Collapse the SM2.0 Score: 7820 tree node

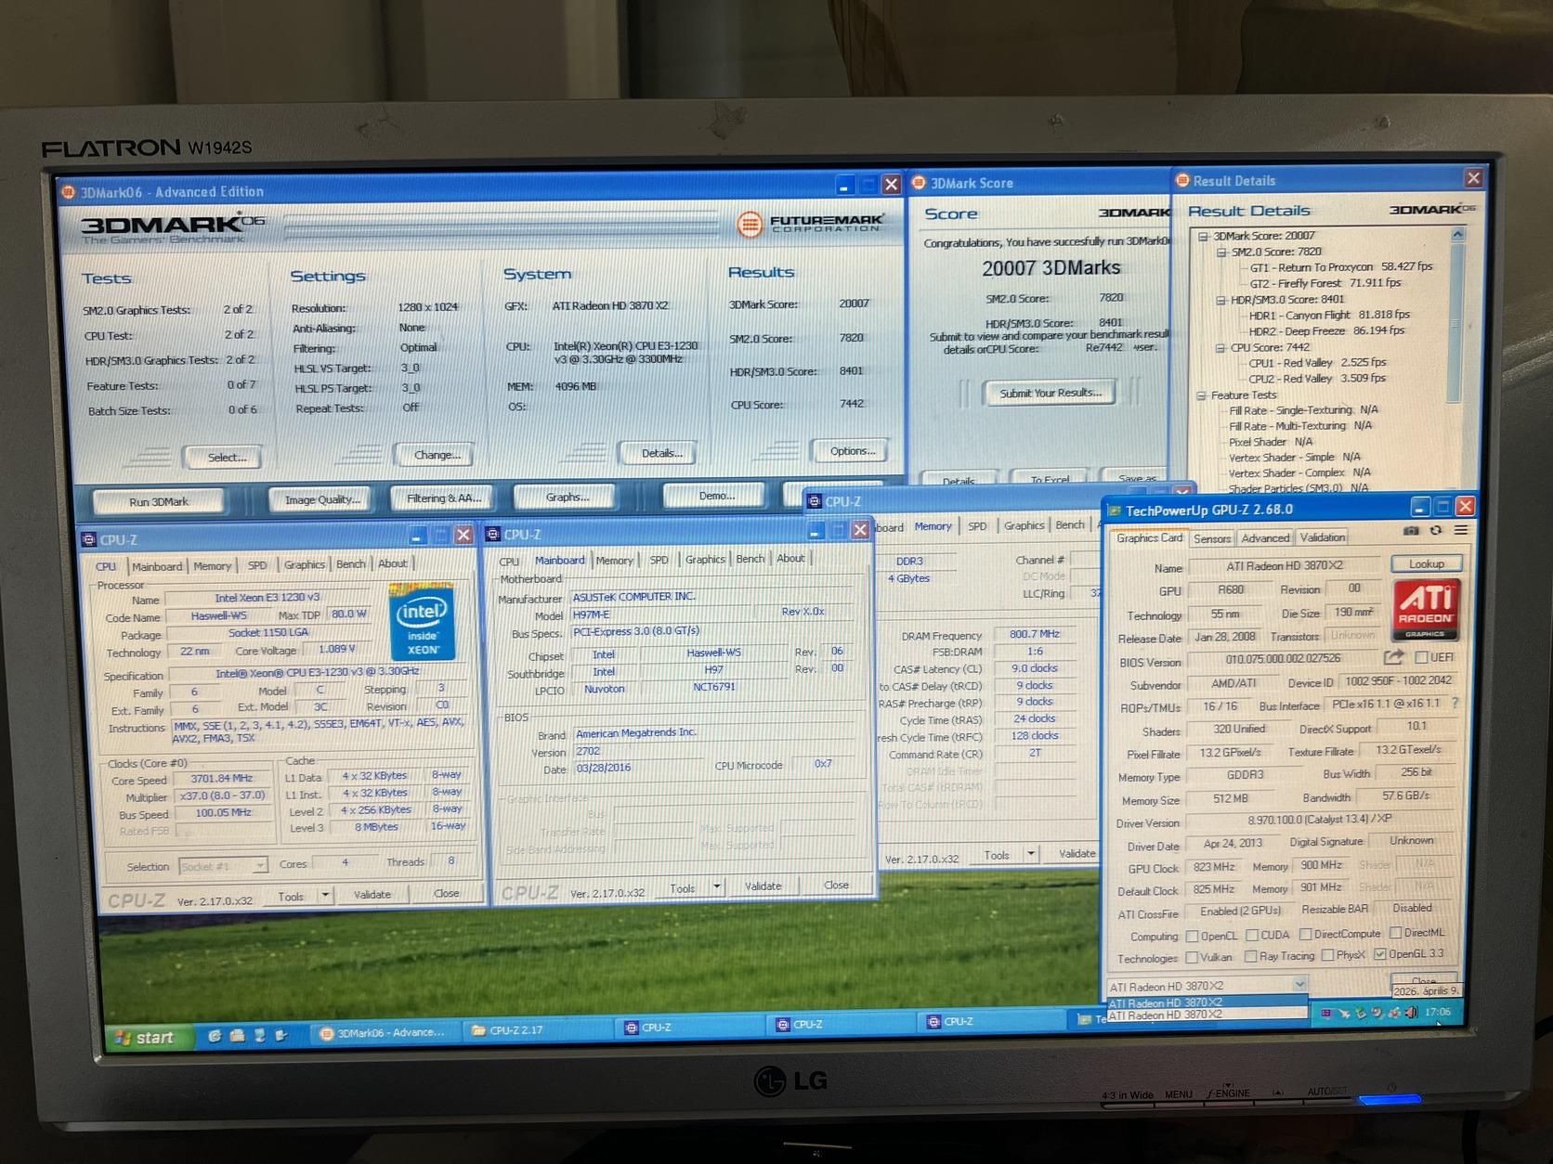(x=1221, y=252)
